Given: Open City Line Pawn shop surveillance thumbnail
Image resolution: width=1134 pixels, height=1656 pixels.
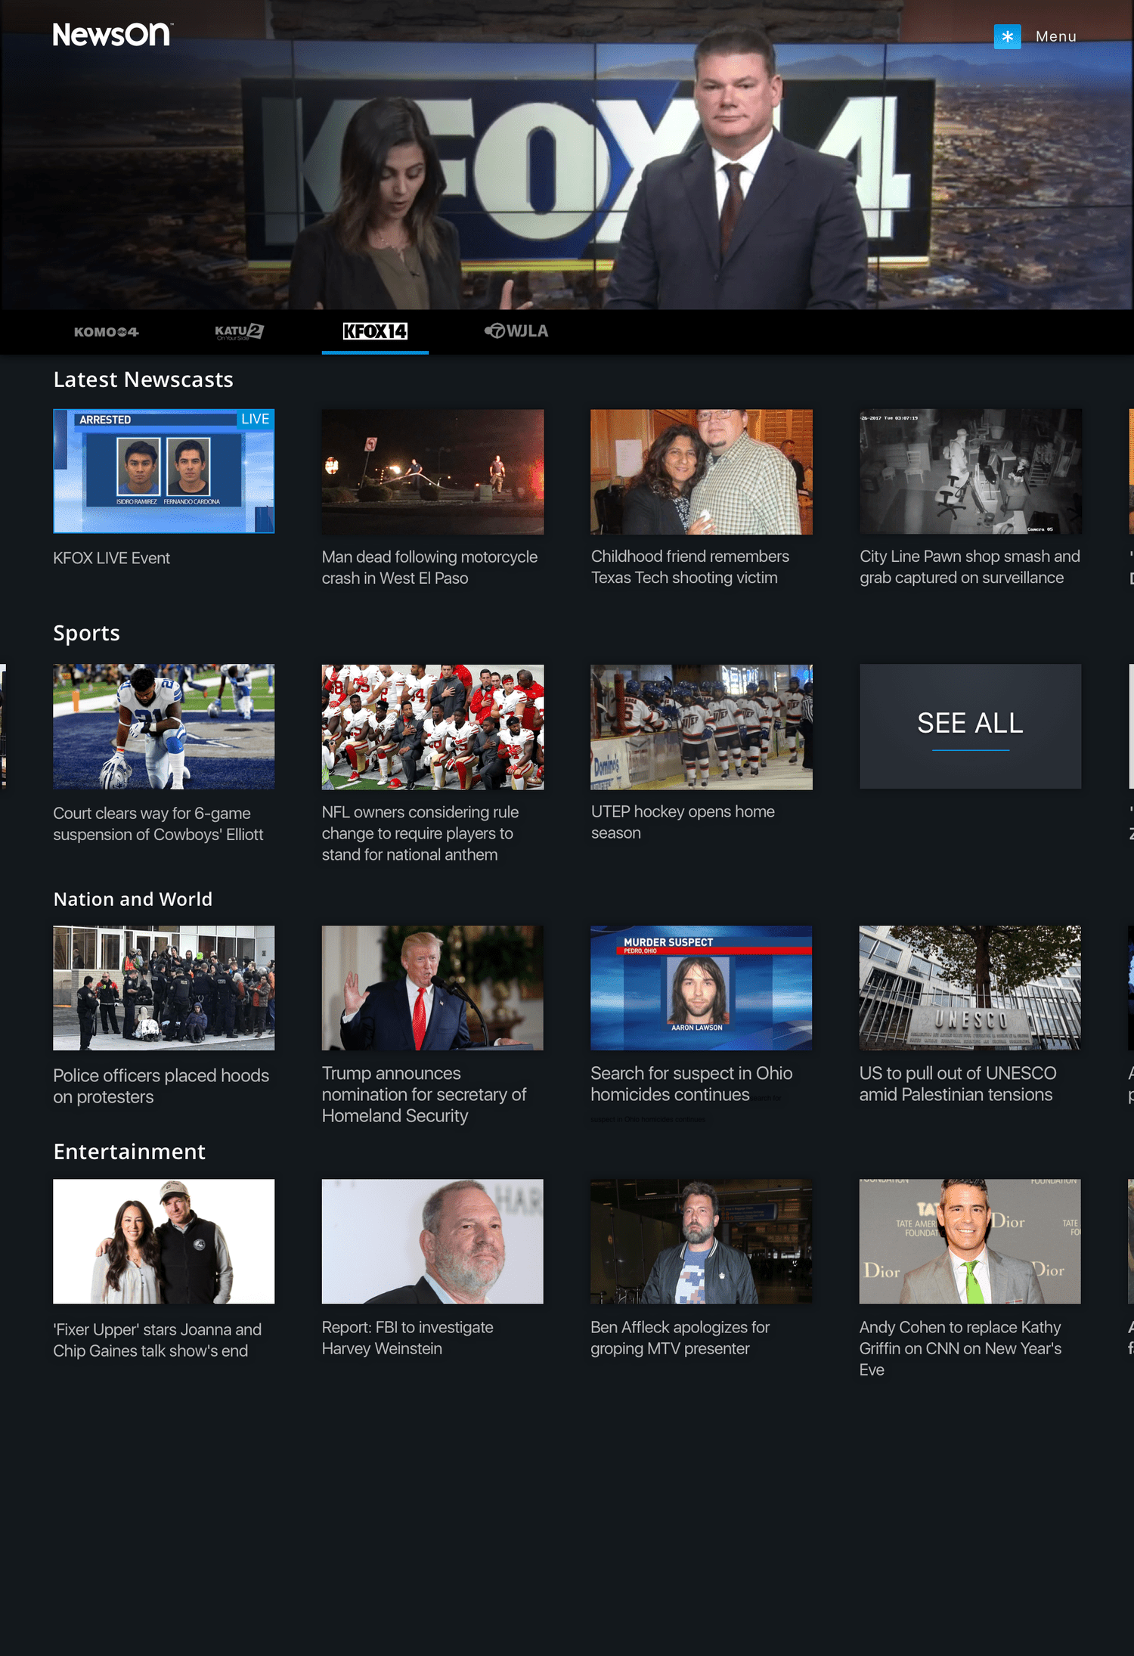Looking at the screenshot, I should click(971, 472).
